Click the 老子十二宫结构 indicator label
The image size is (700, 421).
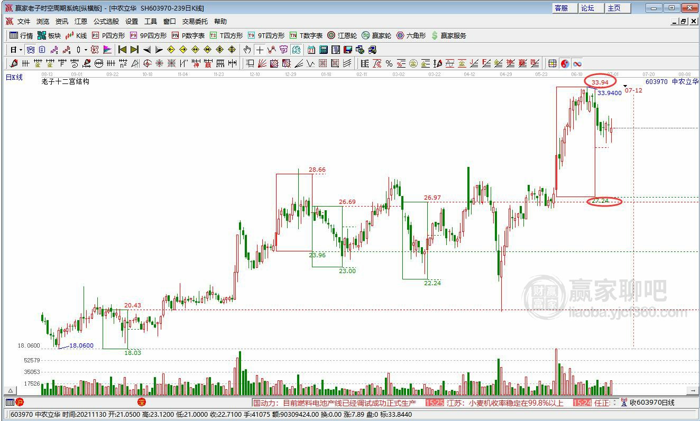(65, 81)
